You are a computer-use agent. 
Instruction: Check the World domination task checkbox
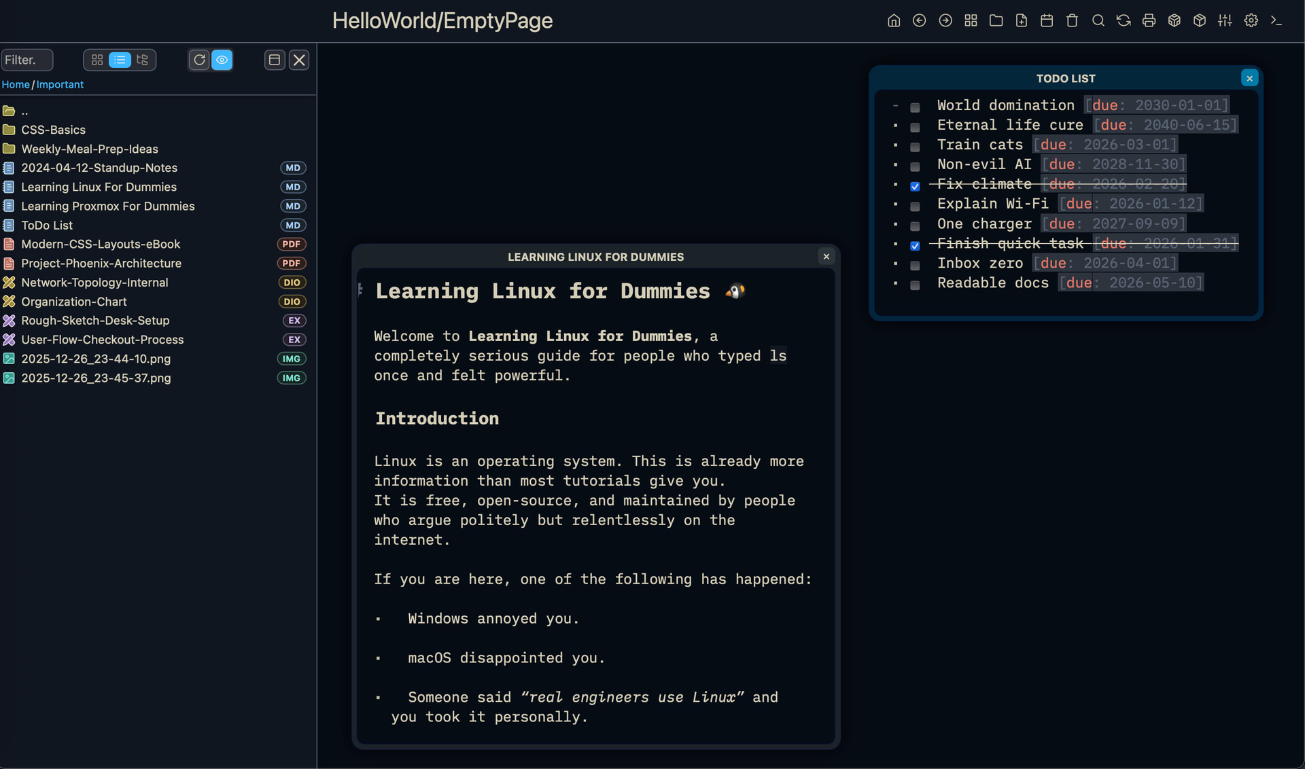point(915,107)
